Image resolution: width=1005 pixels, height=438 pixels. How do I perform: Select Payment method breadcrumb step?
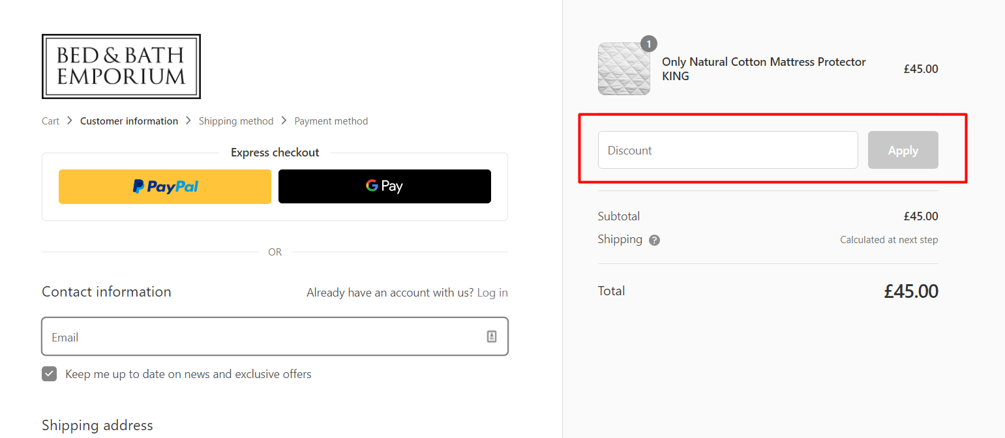click(331, 121)
